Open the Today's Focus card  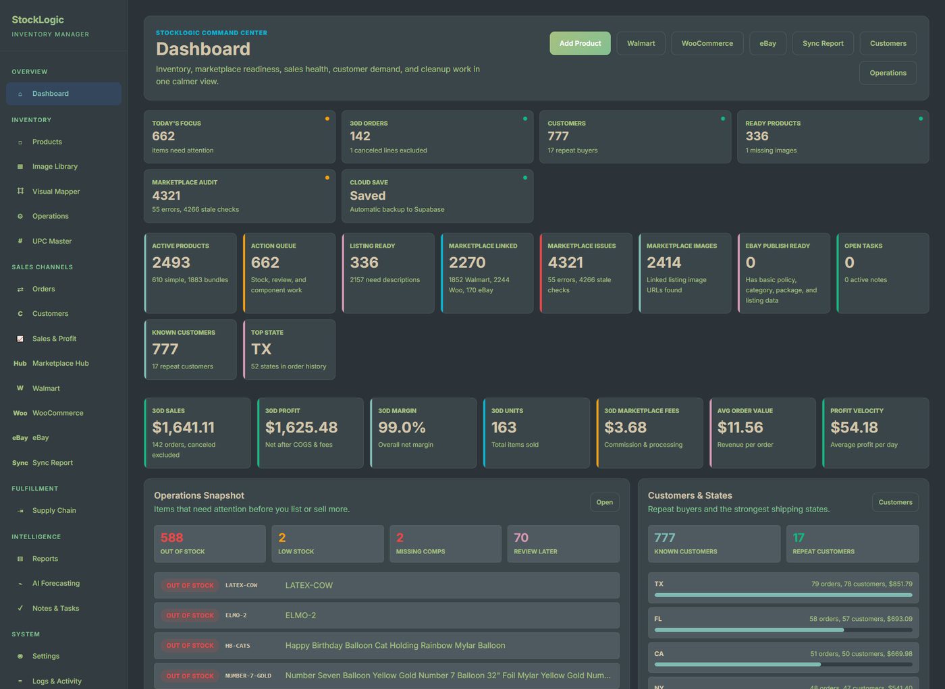pyautogui.click(x=240, y=137)
